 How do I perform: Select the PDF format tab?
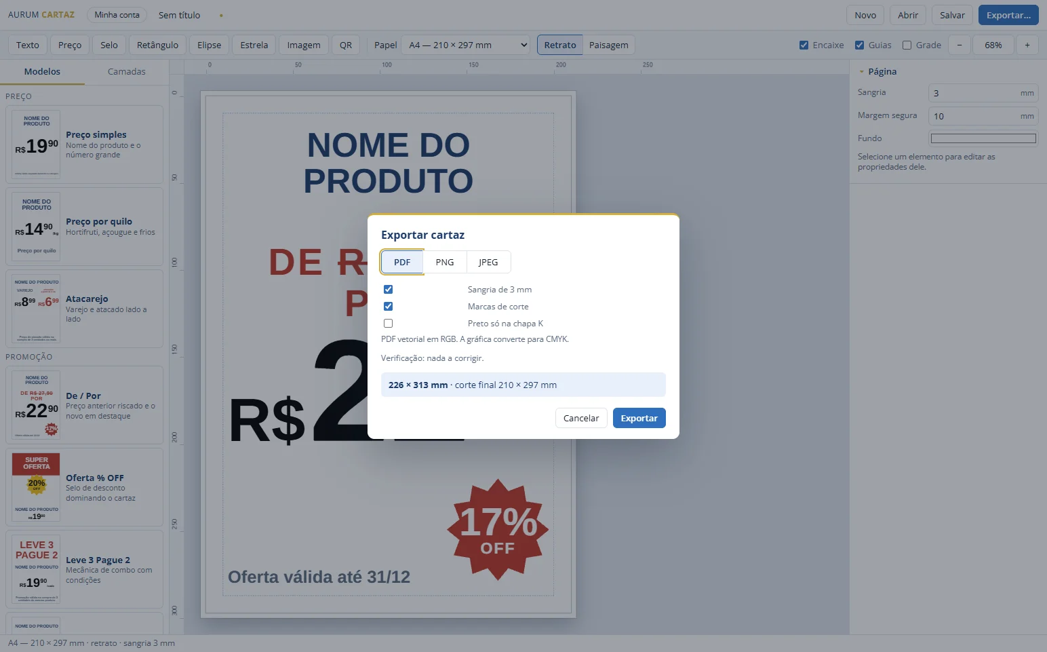(402, 262)
